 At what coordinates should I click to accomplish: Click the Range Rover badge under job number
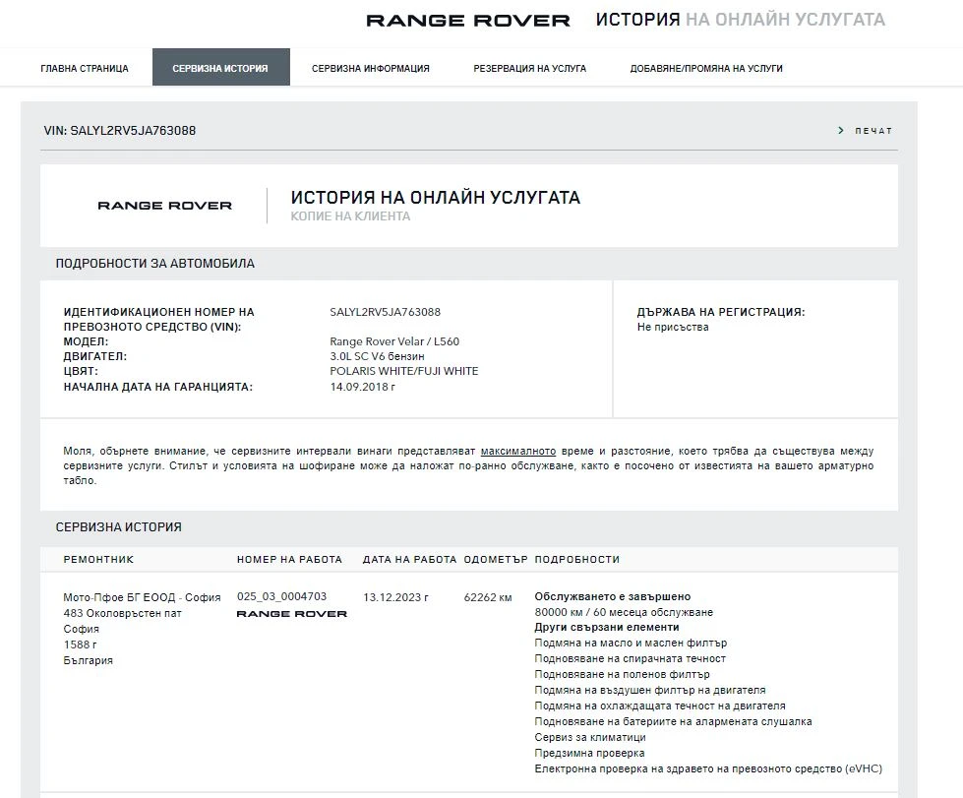[x=292, y=614]
